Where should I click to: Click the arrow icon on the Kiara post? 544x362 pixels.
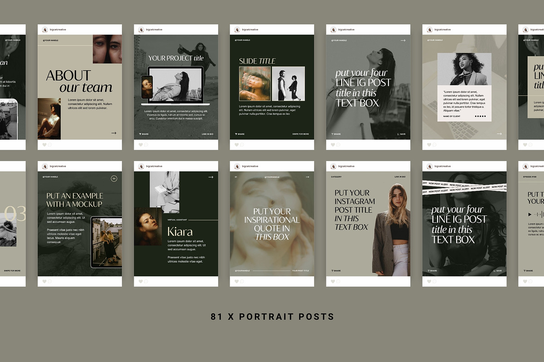pos(210,177)
